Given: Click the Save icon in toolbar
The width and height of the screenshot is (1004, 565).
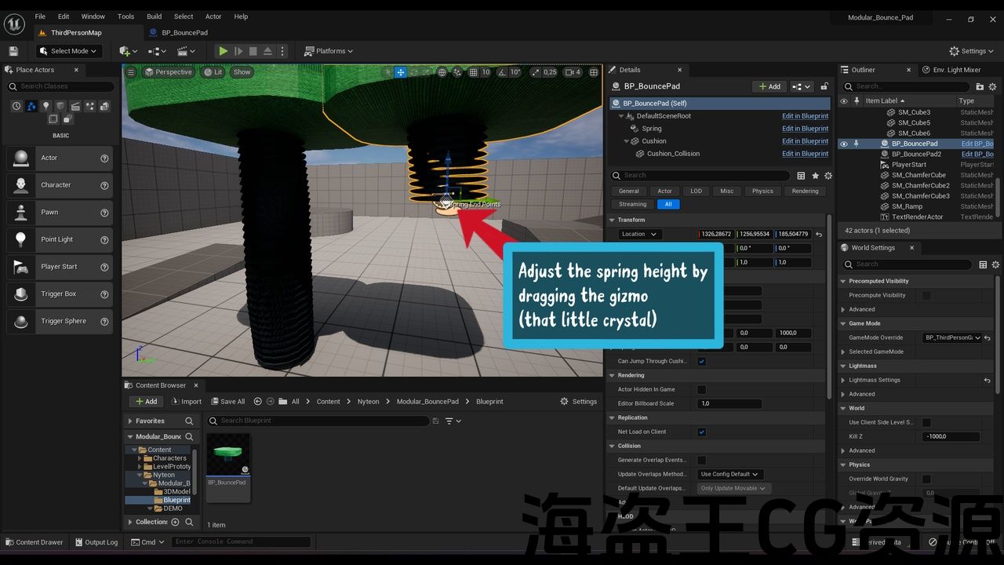Looking at the screenshot, I should [13, 51].
